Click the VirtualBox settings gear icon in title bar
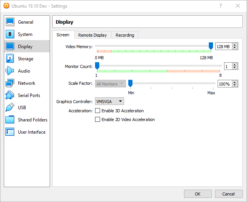 [x=6, y=6]
